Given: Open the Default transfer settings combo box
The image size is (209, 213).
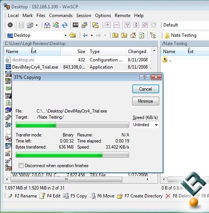Looking at the screenshot, I should coord(186,25).
